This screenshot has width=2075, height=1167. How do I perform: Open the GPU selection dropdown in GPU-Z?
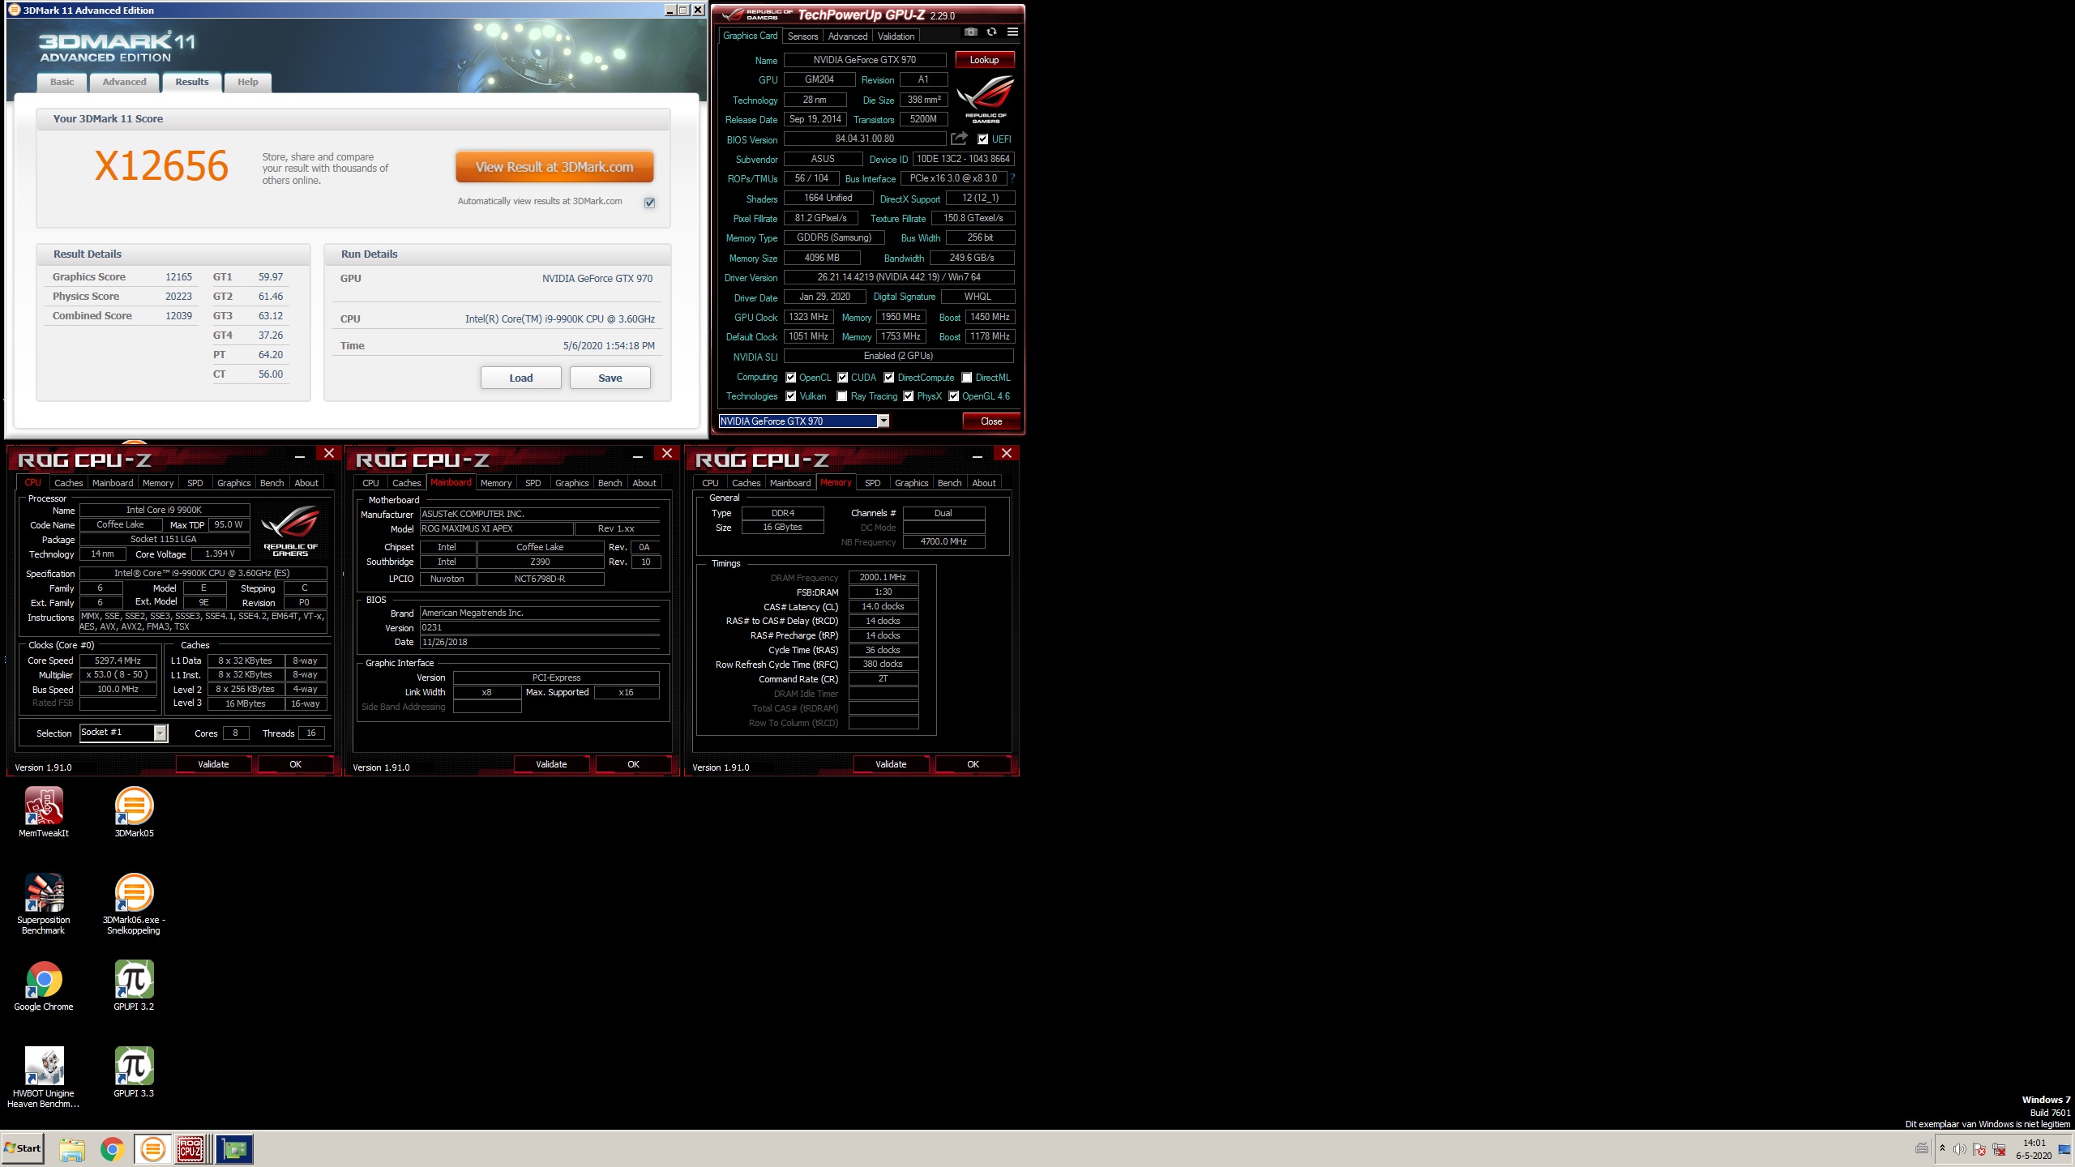(x=883, y=421)
